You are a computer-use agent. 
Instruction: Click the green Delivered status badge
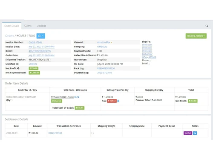point(57,101)
